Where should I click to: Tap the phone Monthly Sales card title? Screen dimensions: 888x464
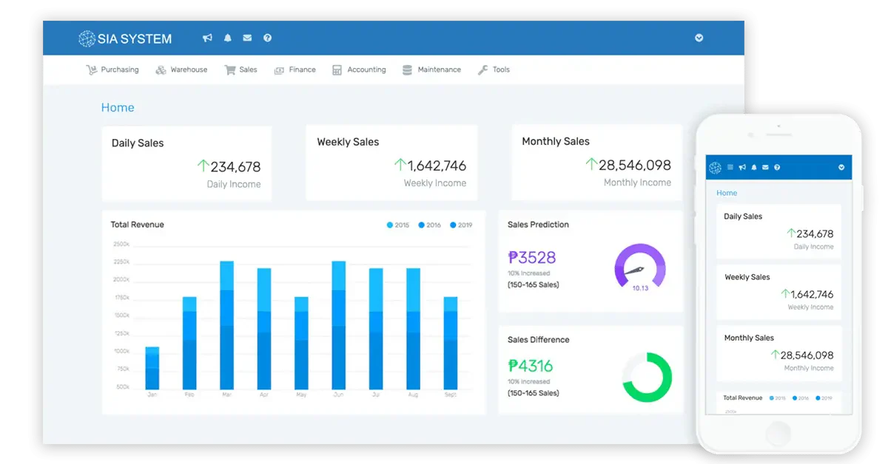click(749, 338)
